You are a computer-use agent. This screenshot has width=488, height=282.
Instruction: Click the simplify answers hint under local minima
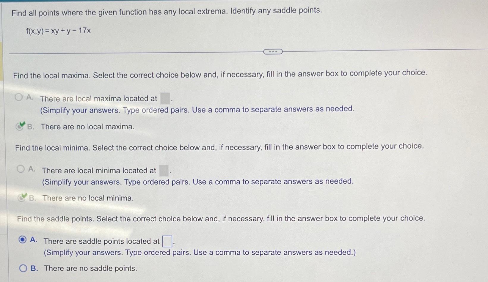pyautogui.click(x=198, y=181)
